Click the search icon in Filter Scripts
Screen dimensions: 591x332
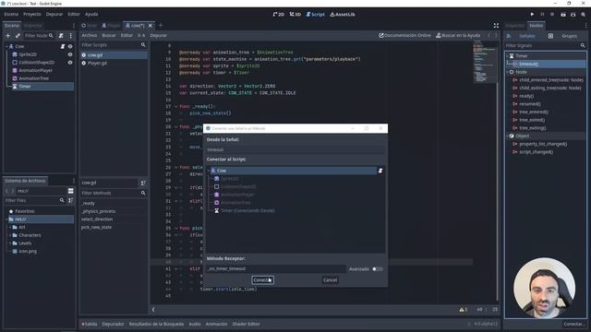coord(143,45)
